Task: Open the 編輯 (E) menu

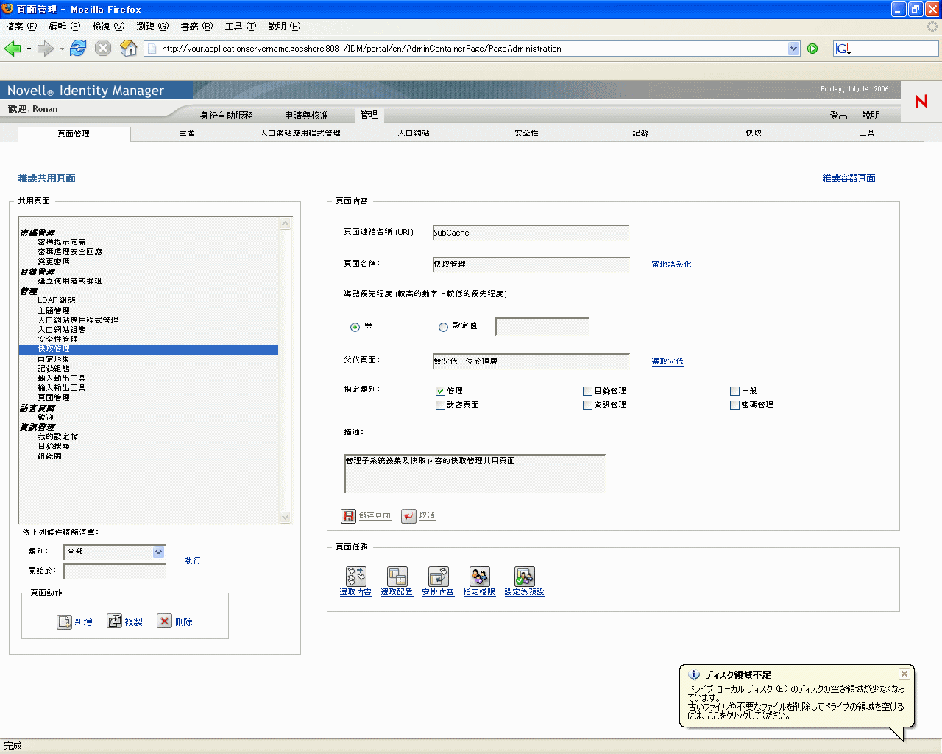Action: pyautogui.click(x=64, y=27)
